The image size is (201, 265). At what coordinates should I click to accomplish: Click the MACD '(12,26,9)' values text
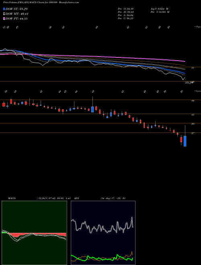pos(53,198)
